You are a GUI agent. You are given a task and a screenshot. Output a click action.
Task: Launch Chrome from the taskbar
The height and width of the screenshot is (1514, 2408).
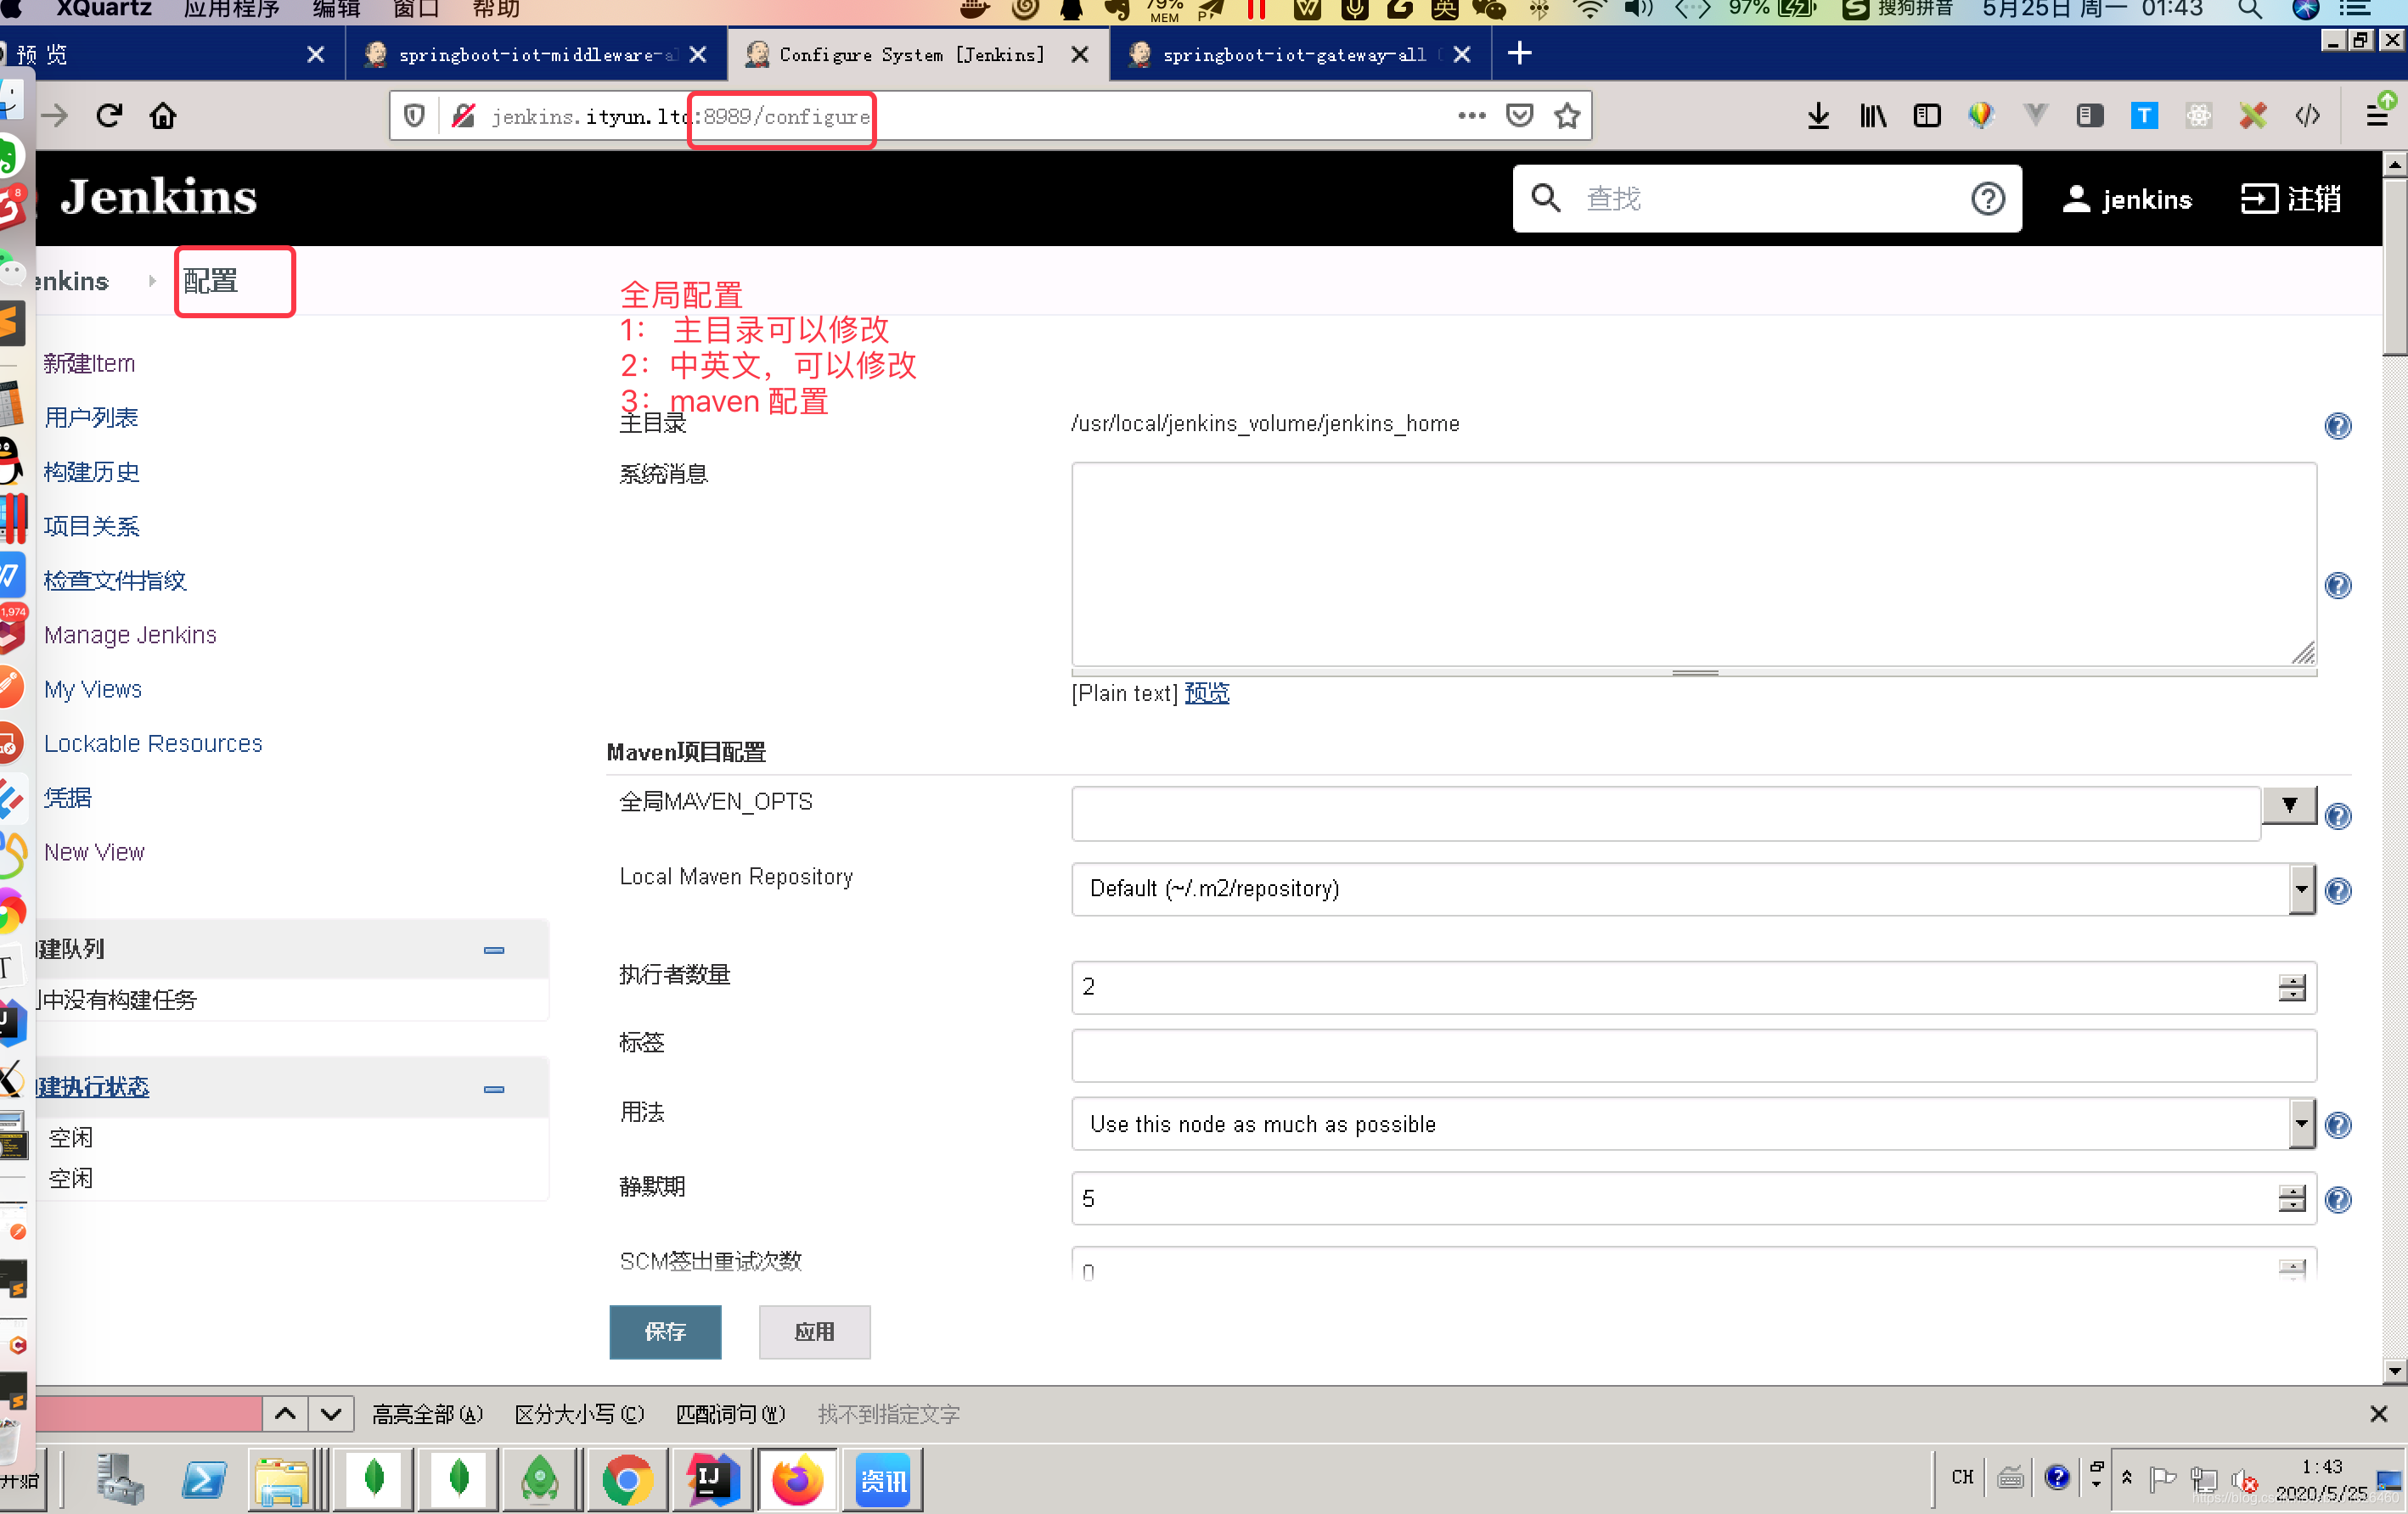pos(627,1479)
